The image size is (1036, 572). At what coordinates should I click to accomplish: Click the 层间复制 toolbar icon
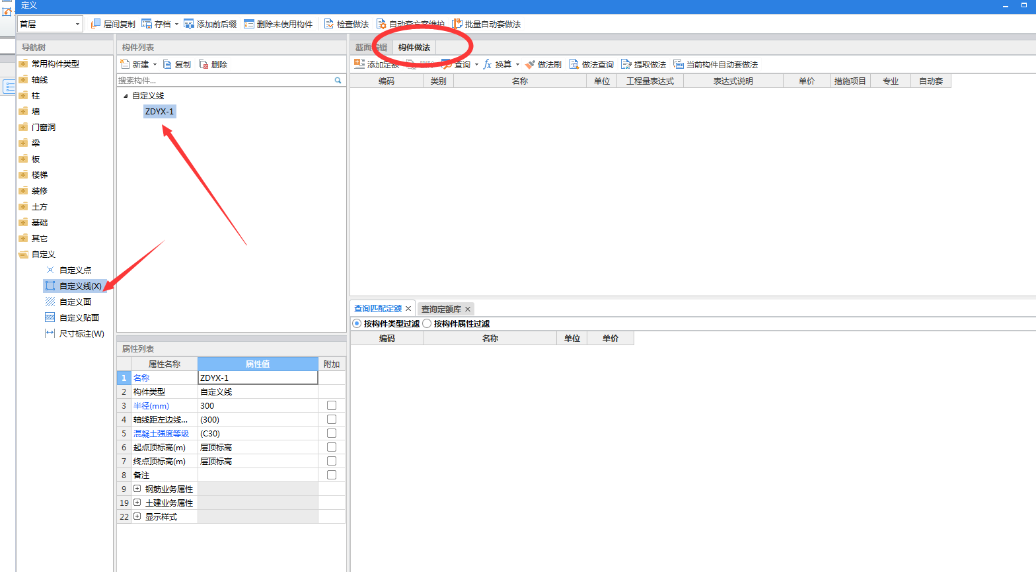(96, 24)
